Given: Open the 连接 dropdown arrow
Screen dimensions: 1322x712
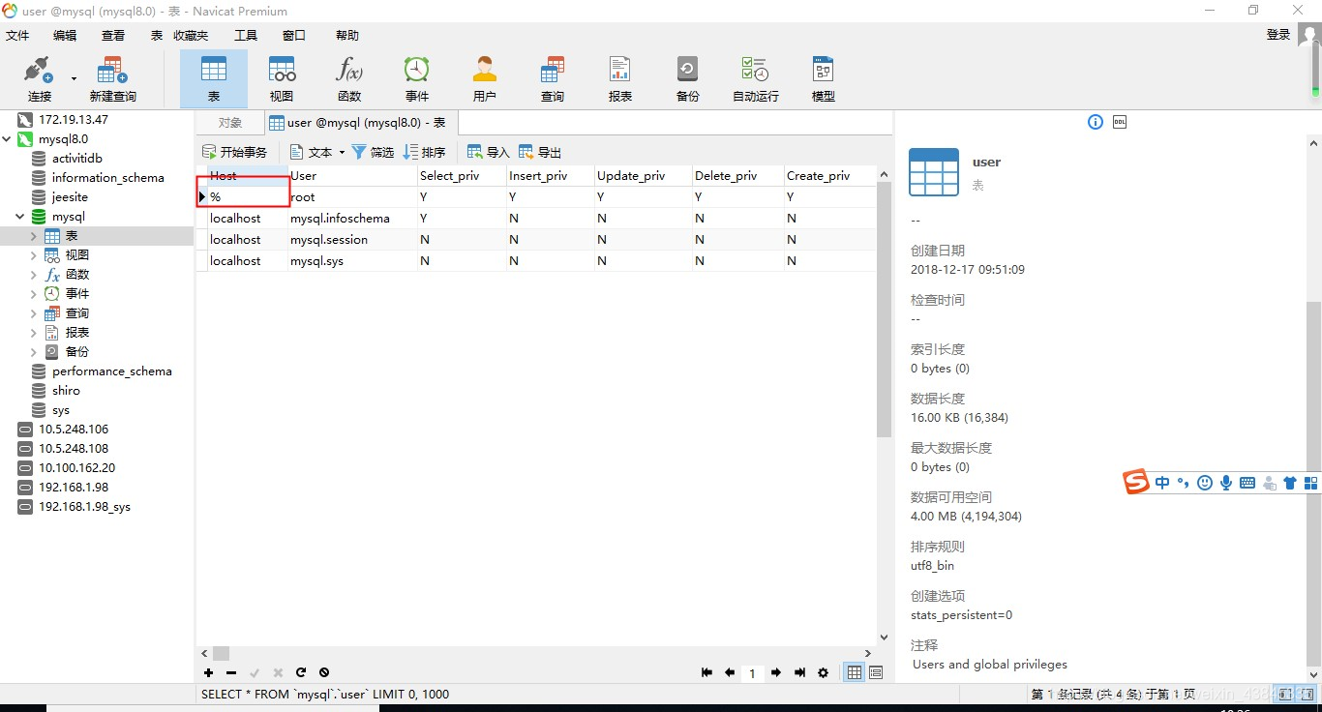Looking at the screenshot, I should tap(74, 78).
